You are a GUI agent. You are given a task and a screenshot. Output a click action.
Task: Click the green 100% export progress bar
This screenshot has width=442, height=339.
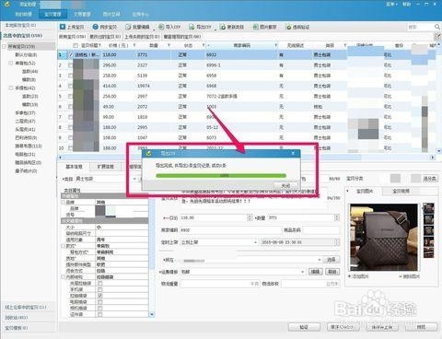[x=221, y=176]
